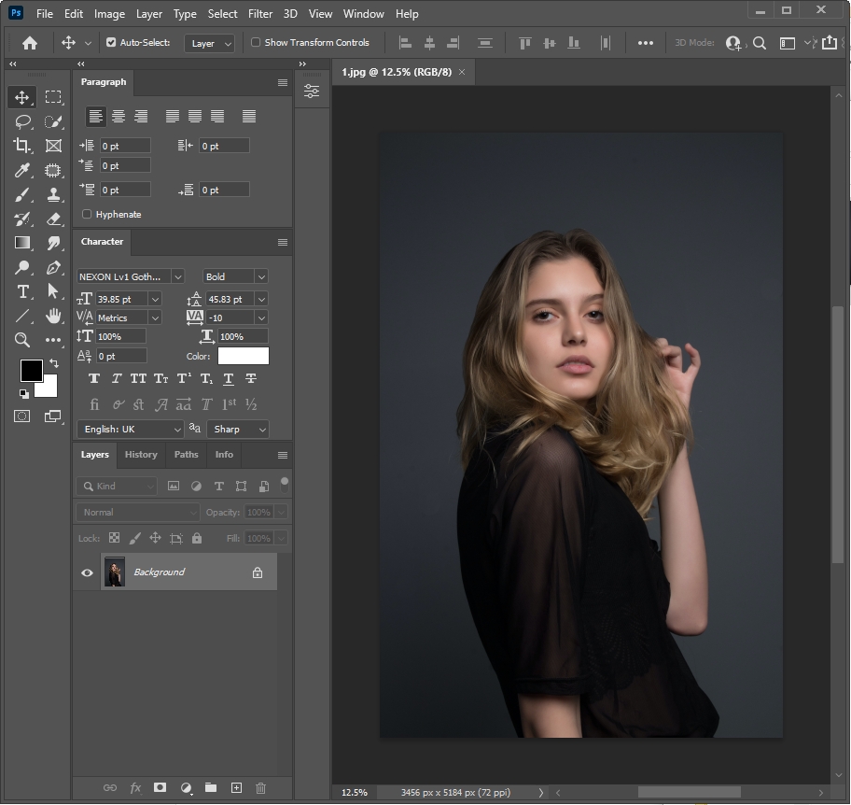
Task: Create a new layer with plus icon
Action: coord(236,788)
